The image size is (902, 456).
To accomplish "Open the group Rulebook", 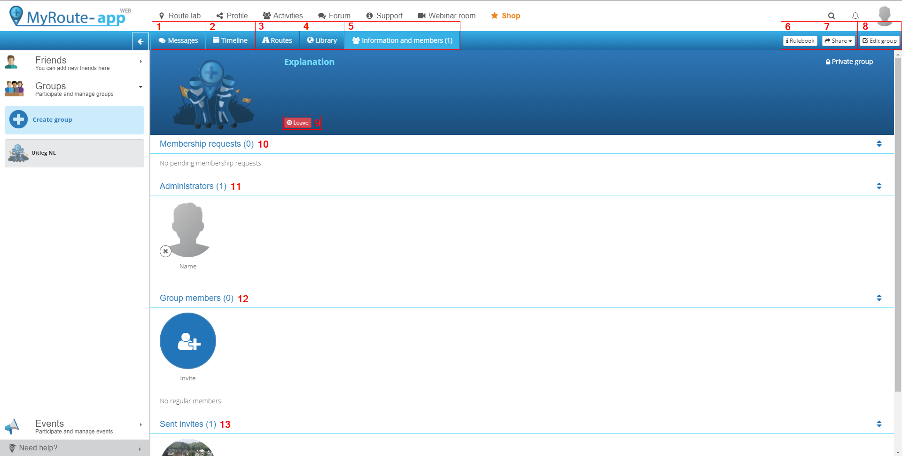I will click(x=801, y=41).
